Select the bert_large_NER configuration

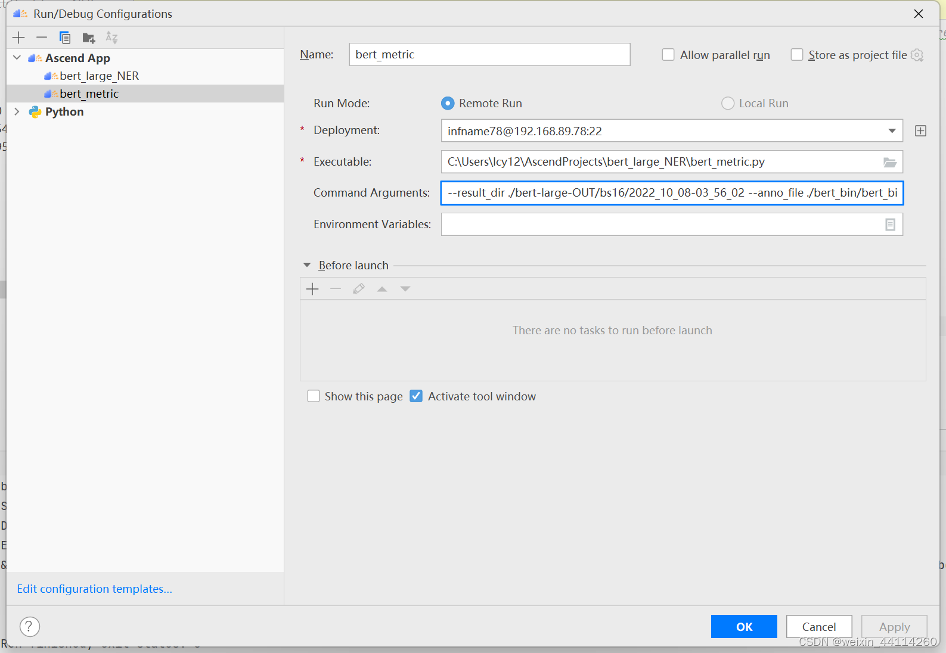[x=99, y=76]
